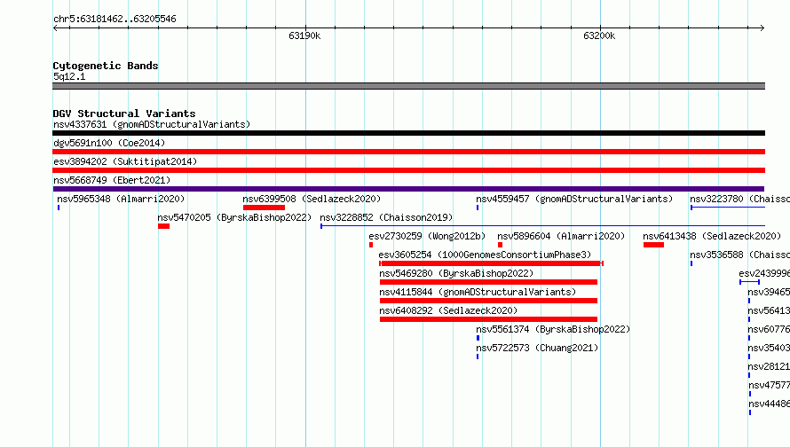The image size is (790, 447).
Task: Open esv2730259 (Wong2012b) label
Action: (x=427, y=236)
